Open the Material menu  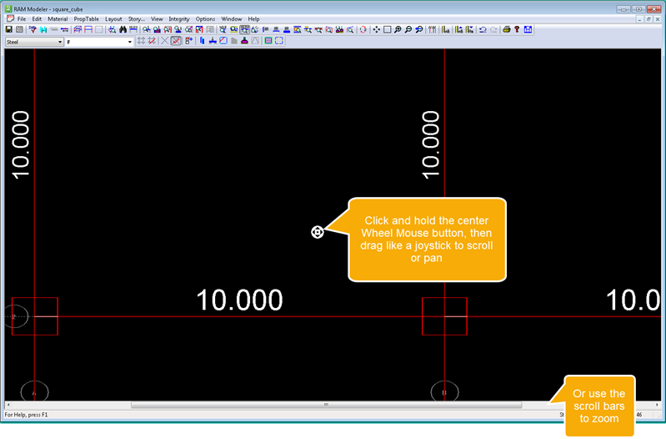tap(58, 18)
